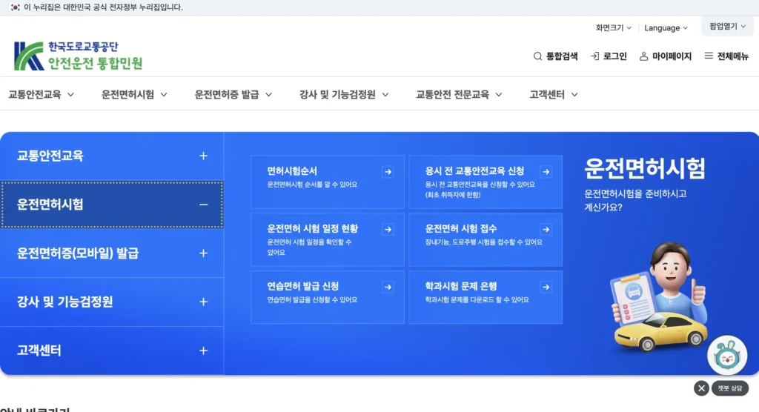The image size is (759, 412).
Task: Click banner text 대한민국 공식 전자정부 누리집입니다
Action: tap(123, 7)
